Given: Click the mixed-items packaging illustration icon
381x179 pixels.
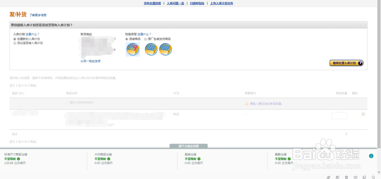Looking at the screenshot, I should pos(133,49).
